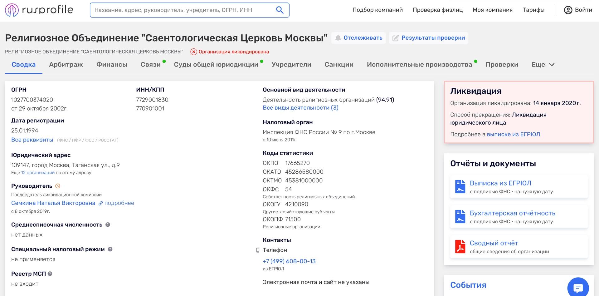This screenshot has width=599, height=296.
Task: Open the Тарифы page
Action: (x=533, y=10)
